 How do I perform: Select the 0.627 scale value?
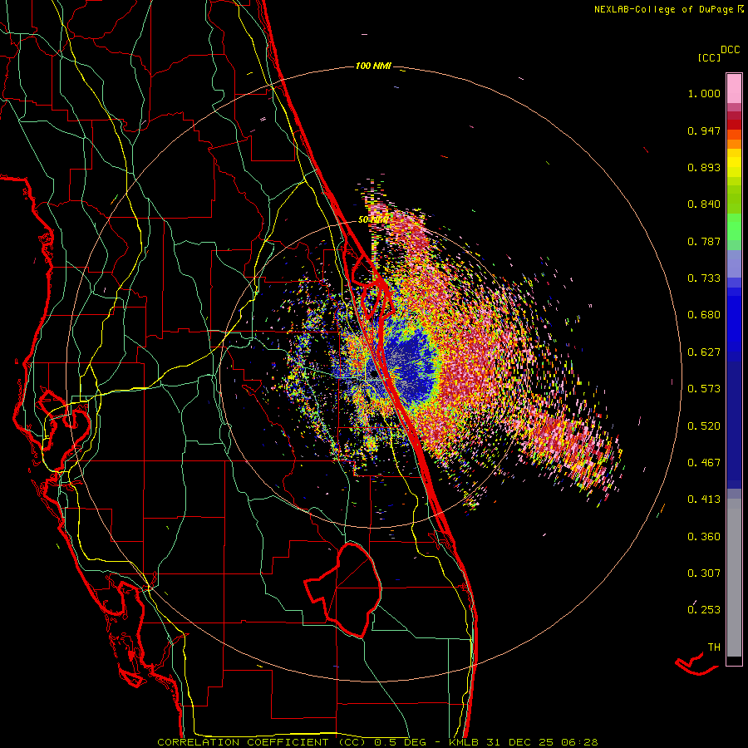coord(704,352)
